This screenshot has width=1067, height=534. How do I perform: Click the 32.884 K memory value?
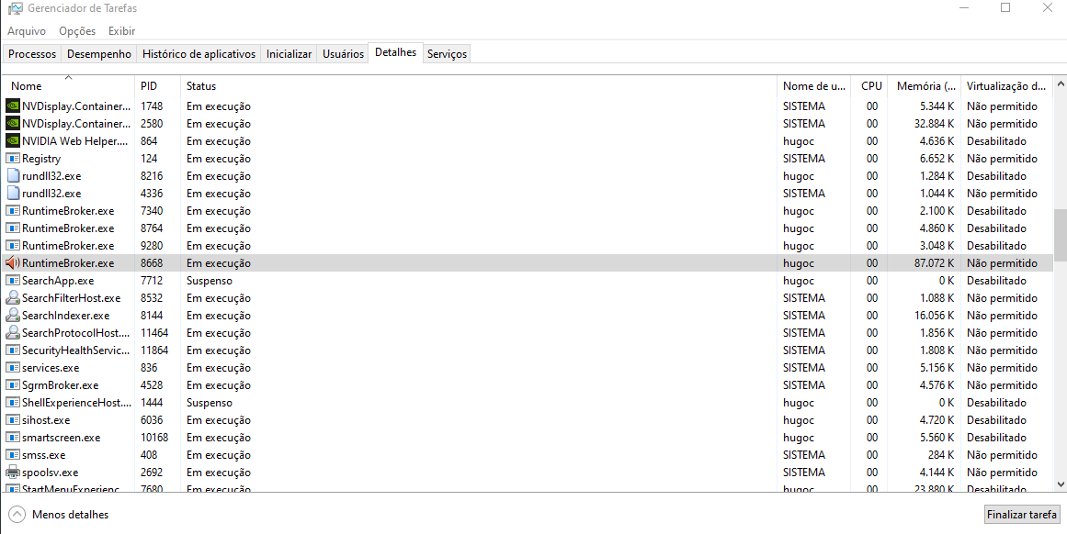point(935,124)
